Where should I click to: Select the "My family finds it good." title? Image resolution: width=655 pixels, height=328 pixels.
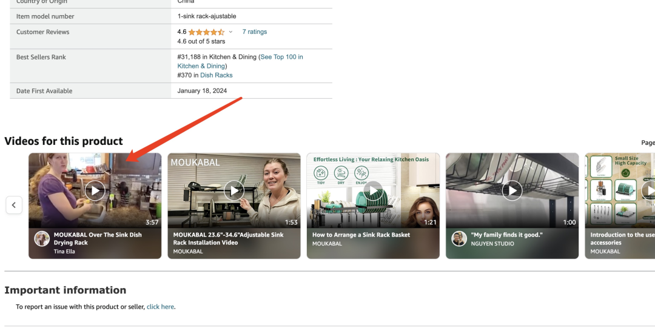(x=506, y=235)
